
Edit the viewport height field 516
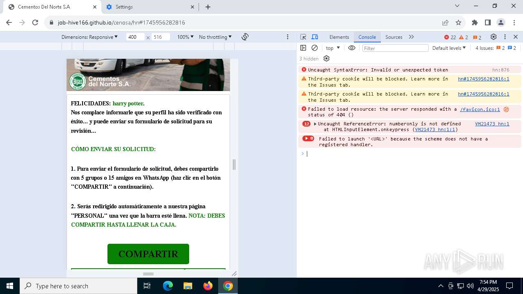click(x=161, y=37)
